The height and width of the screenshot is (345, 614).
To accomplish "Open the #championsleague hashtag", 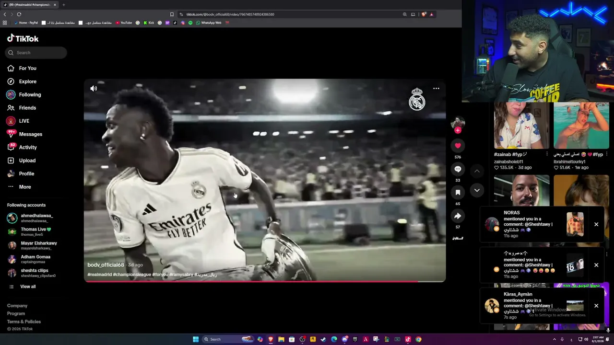I will (132, 275).
